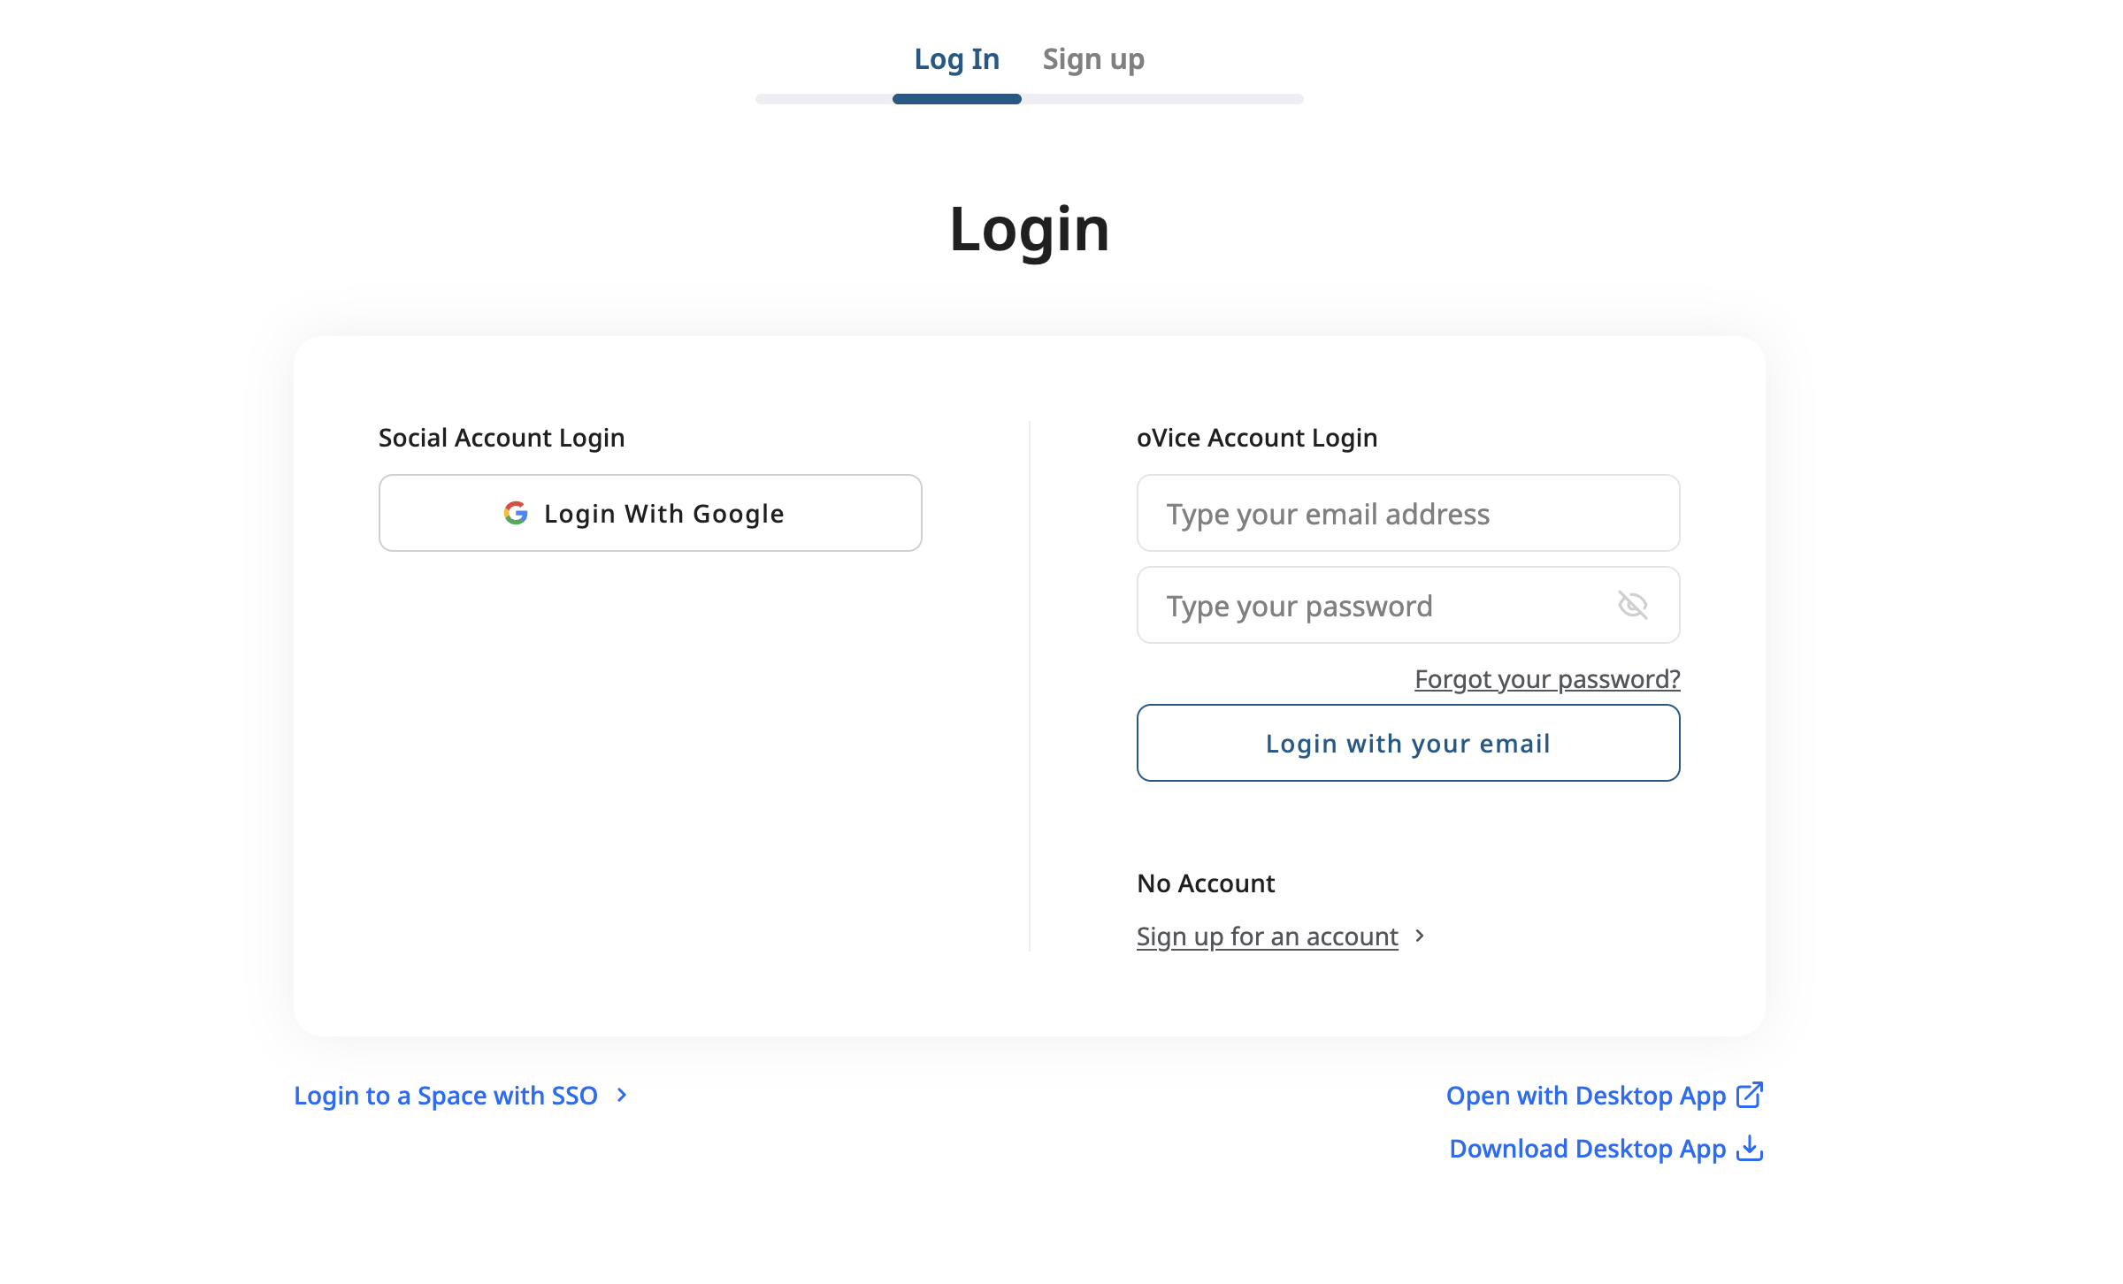Viewport: 2123px width, 1284px height.
Task: Click chevron next to Login to a Space with SSO
Action: pos(622,1095)
